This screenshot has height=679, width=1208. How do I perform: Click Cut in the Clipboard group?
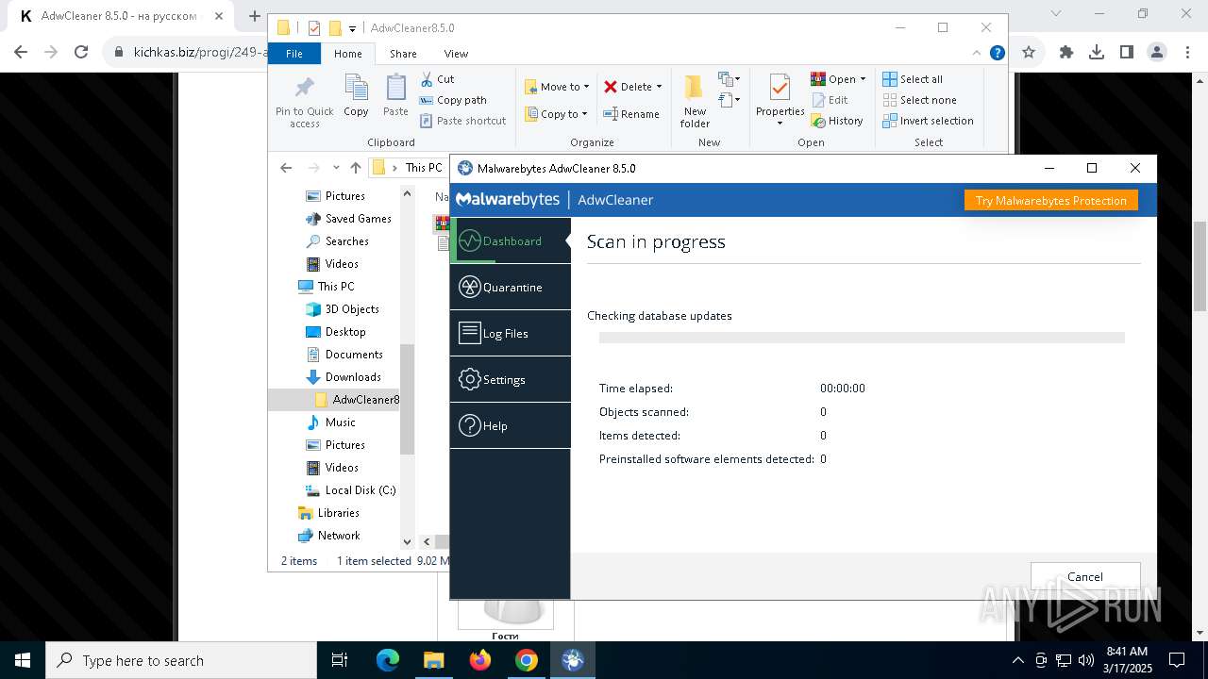click(x=437, y=79)
